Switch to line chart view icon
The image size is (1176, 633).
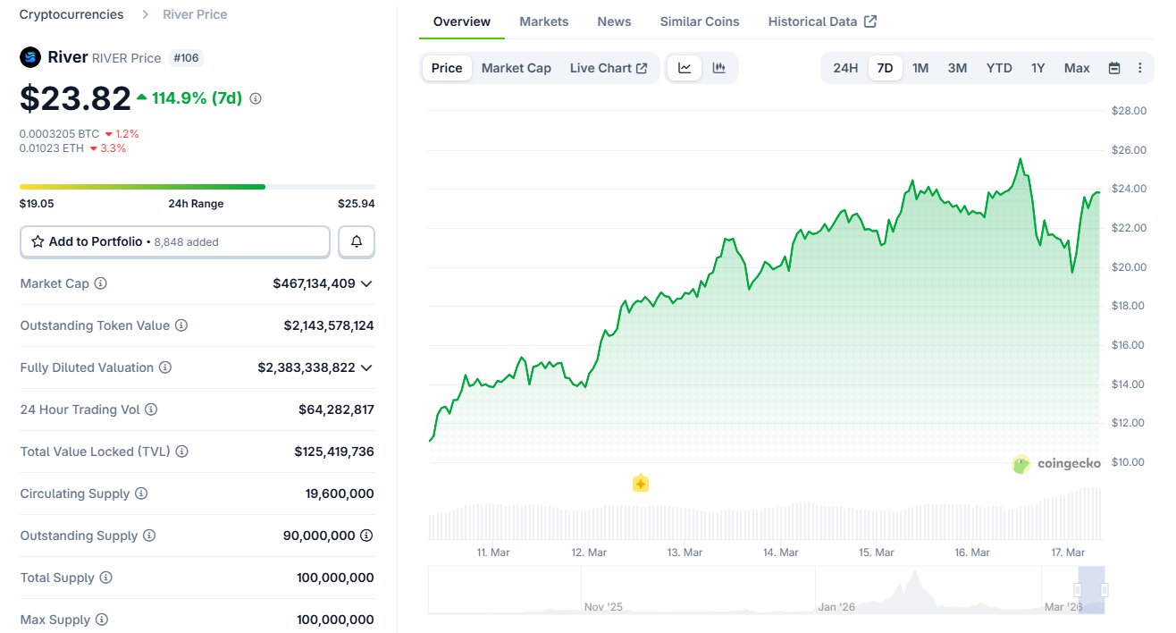point(685,68)
